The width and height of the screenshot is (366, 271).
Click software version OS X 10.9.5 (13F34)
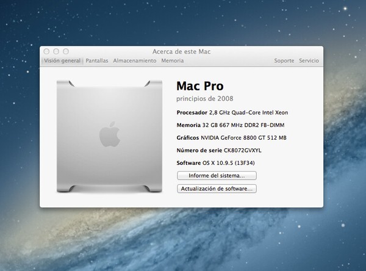coord(228,163)
